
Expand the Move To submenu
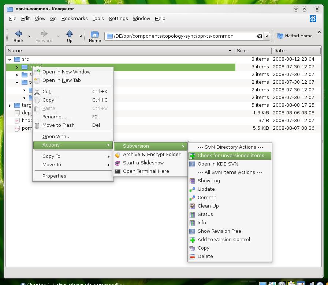tap(73, 165)
